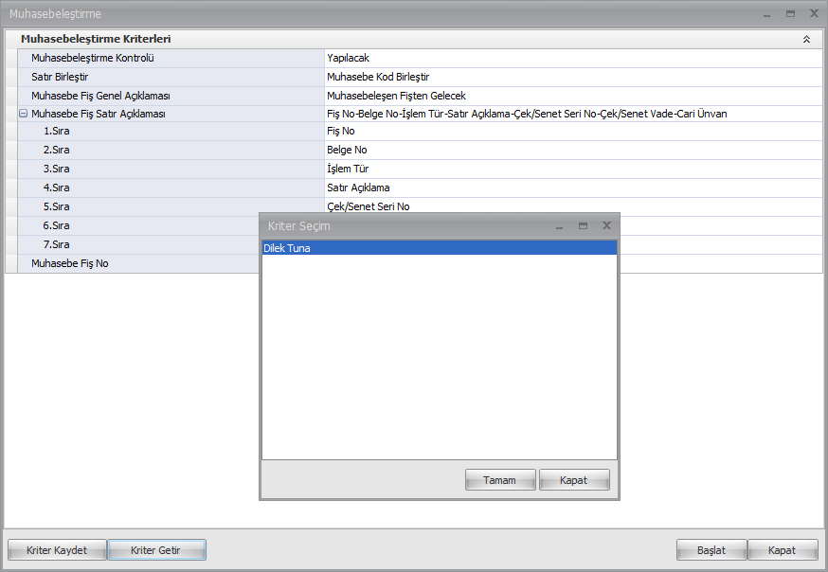
Task: Close the Kriter Seçim dialog window
Action: click(x=606, y=226)
